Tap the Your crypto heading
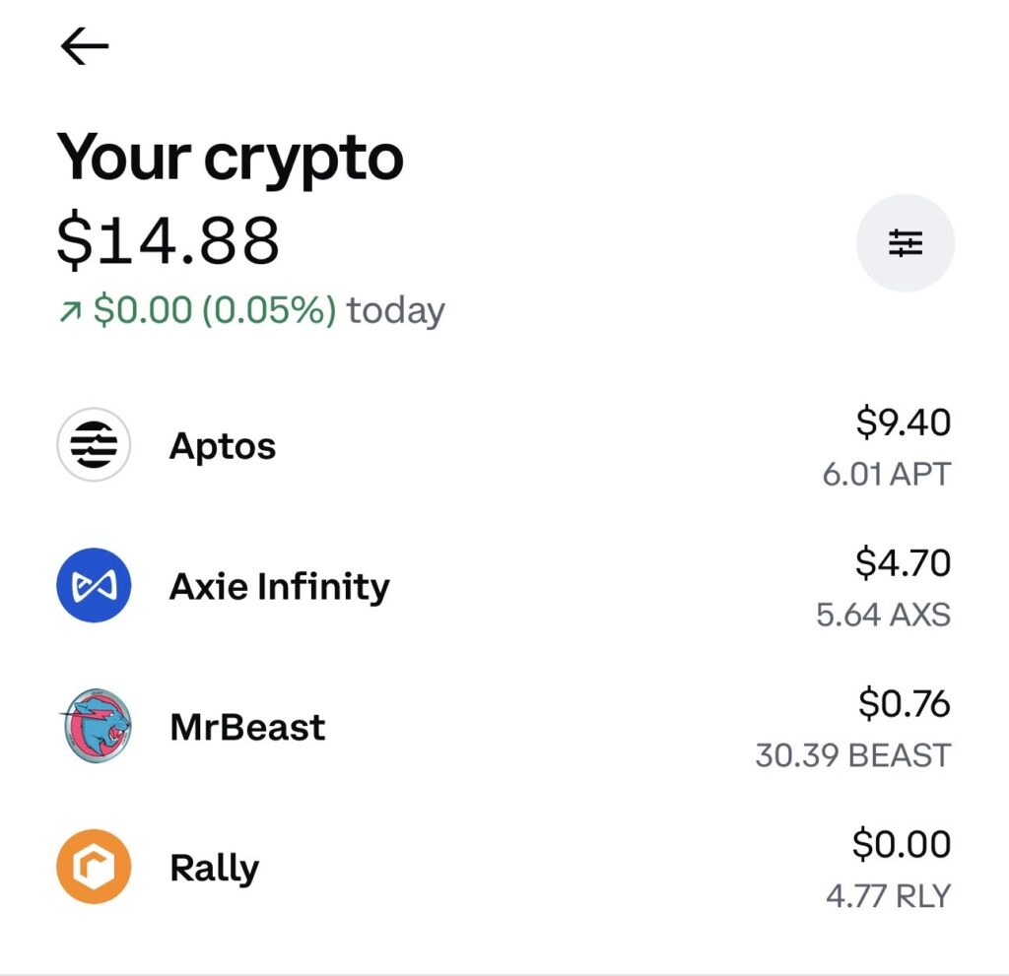This screenshot has height=976, width=1009. coord(230,158)
